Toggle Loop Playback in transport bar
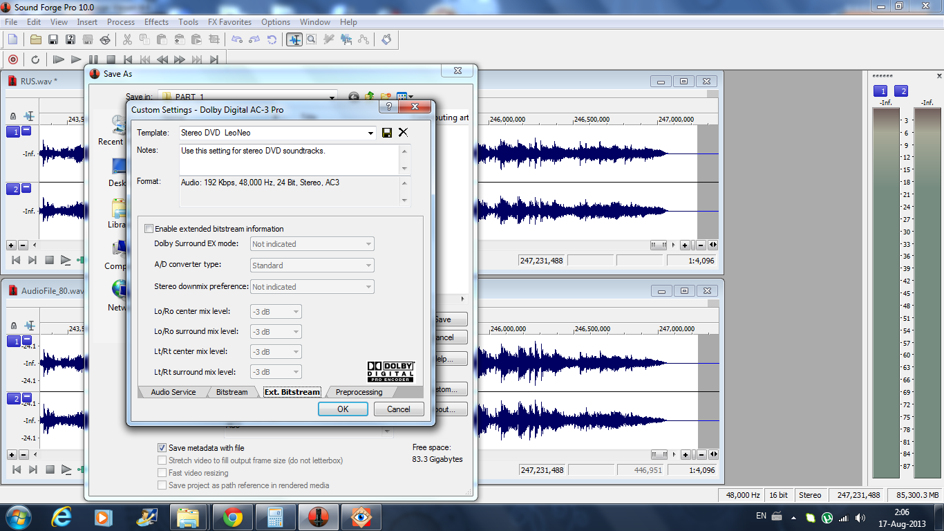This screenshot has width=944, height=531. pos(35,59)
